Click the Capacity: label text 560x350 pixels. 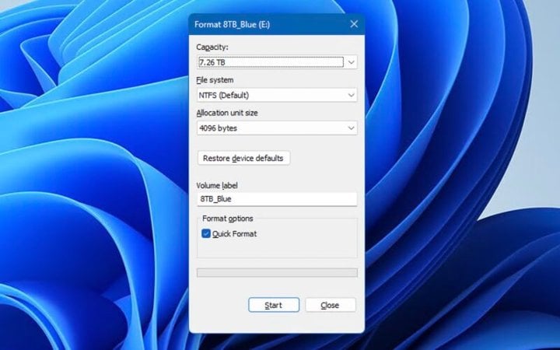(x=212, y=47)
